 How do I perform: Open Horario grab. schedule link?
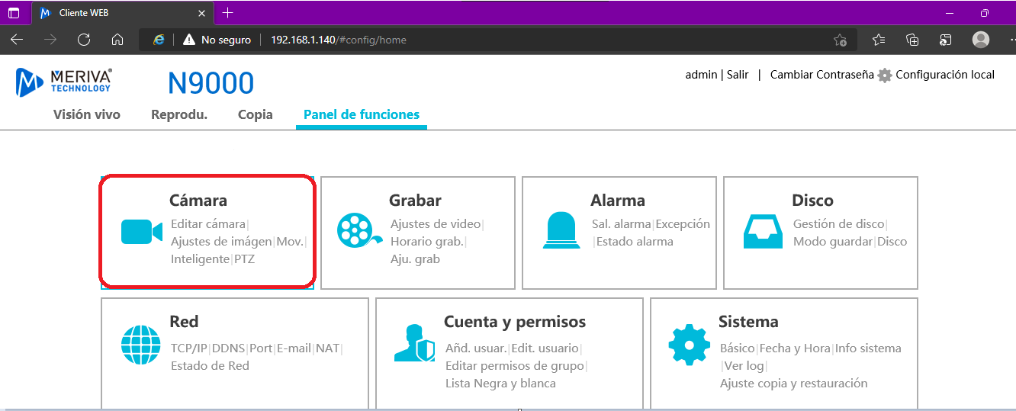tap(426, 242)
